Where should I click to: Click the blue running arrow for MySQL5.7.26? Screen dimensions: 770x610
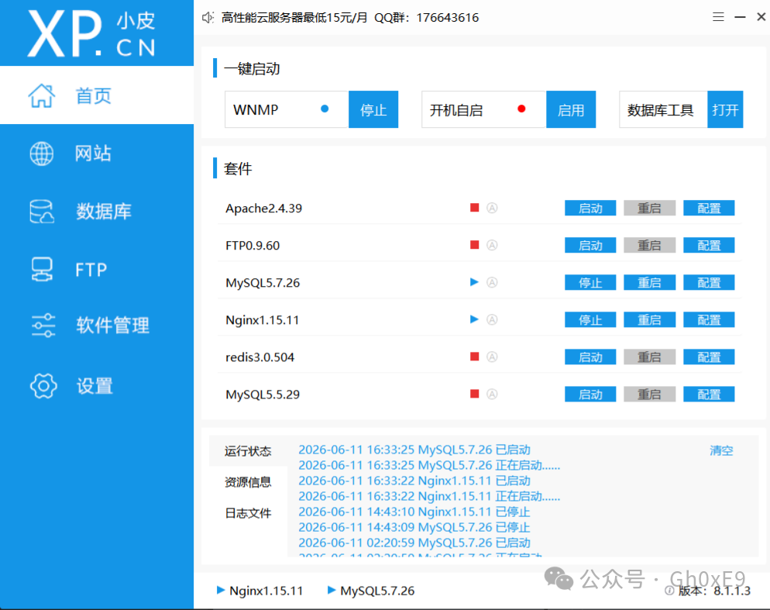click(474, 282)
